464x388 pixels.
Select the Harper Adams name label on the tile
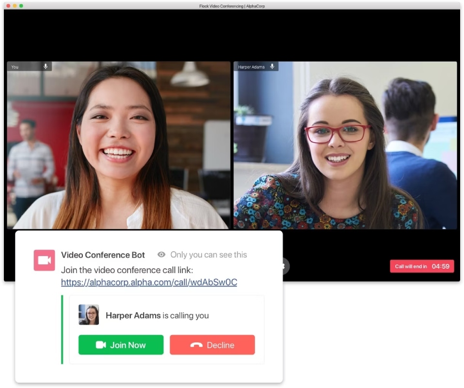click(251, 67)
